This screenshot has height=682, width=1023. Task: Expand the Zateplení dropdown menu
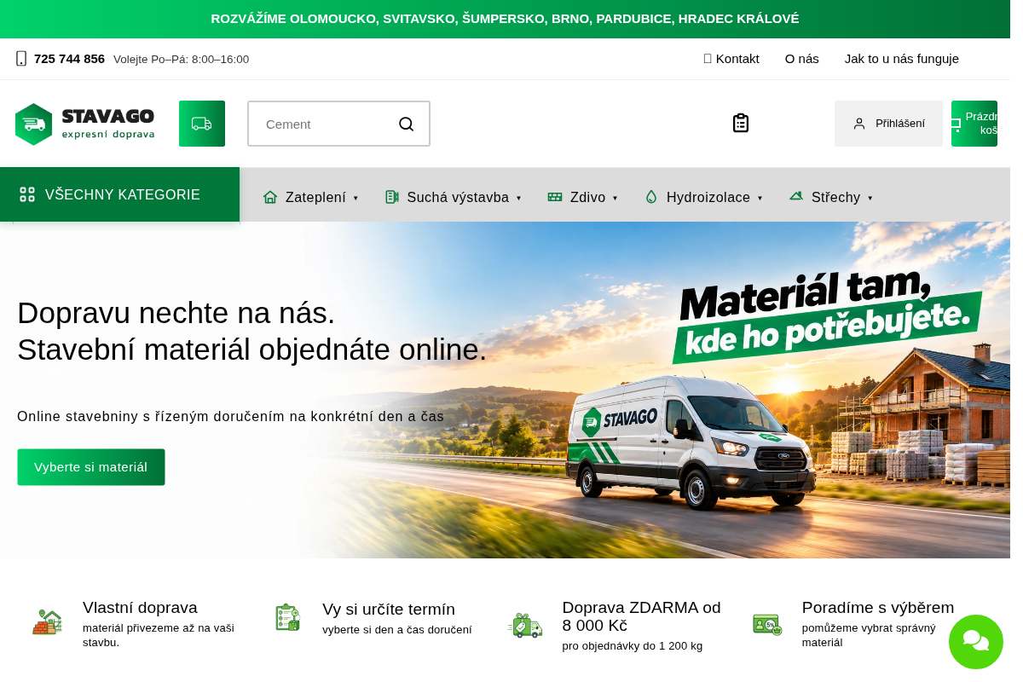click(310, 197)
